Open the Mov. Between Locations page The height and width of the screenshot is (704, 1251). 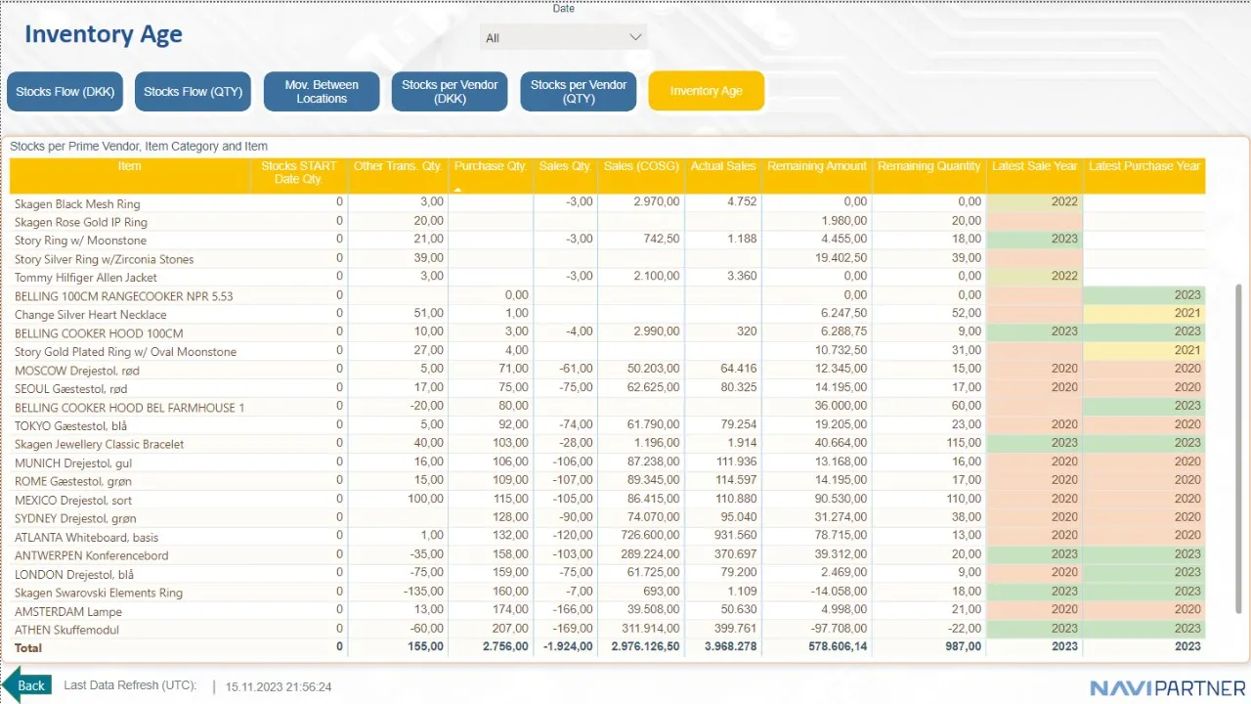[x=322, y=92]
